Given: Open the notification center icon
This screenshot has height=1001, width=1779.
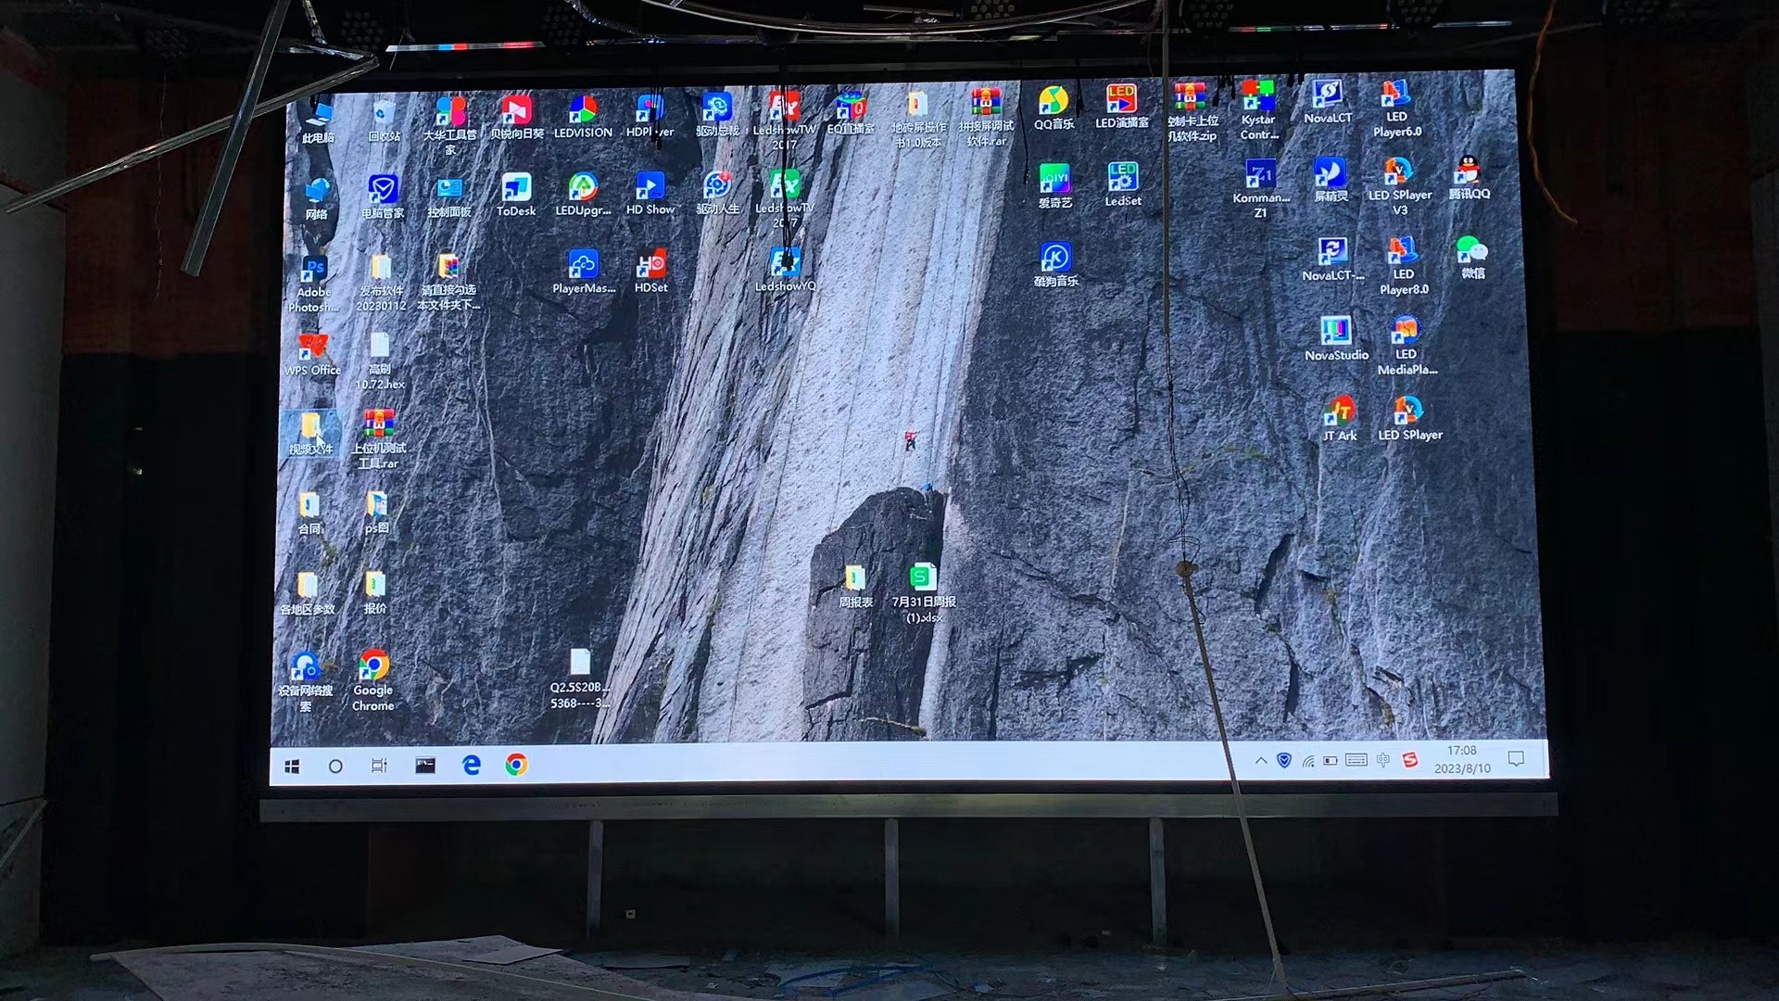Looking at the screenshot, I should point(1516,759).
